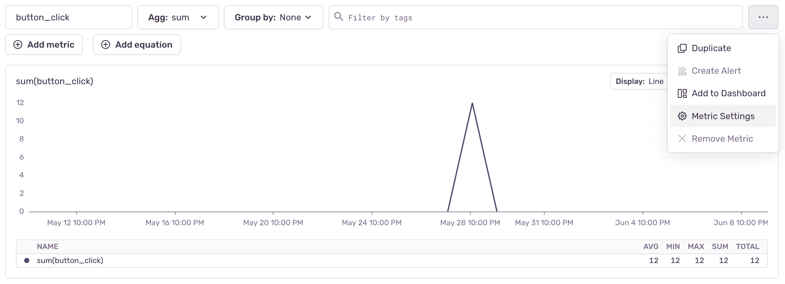The width and height of the screenshot is (785, 284).
Task: Click the Add to Dashboard grid icon
Action: click(x=682, y=93)
